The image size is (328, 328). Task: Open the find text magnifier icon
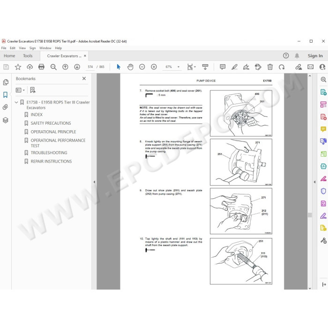53,67
